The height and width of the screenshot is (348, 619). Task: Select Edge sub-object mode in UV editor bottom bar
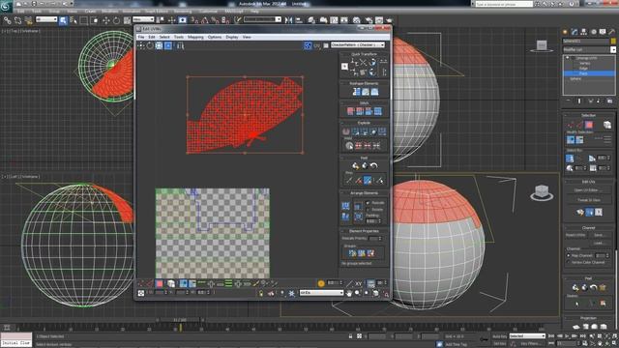point(150,283)
